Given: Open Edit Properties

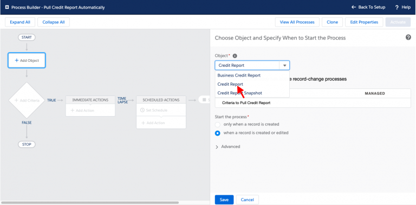Looking at the screenshot, I should click(364, 22).
